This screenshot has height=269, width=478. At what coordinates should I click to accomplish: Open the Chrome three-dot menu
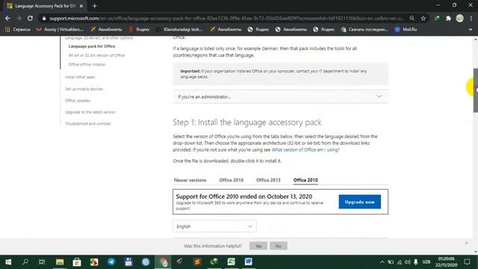(x=471, y=18)
